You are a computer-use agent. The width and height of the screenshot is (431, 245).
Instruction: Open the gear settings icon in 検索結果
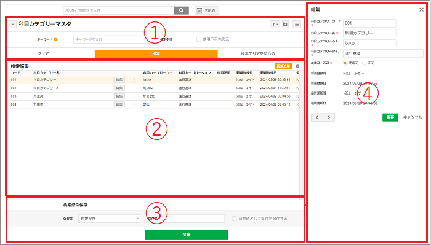pos(297,66)
